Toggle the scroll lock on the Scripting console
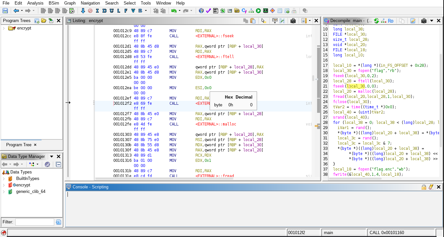Viewport: 444px width, 237px height. click(x=424, y=187)
